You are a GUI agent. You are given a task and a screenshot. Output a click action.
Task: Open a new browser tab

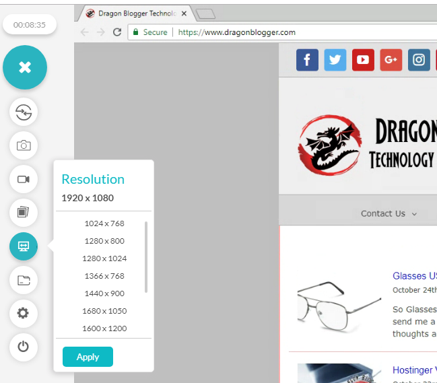[205, 13]
